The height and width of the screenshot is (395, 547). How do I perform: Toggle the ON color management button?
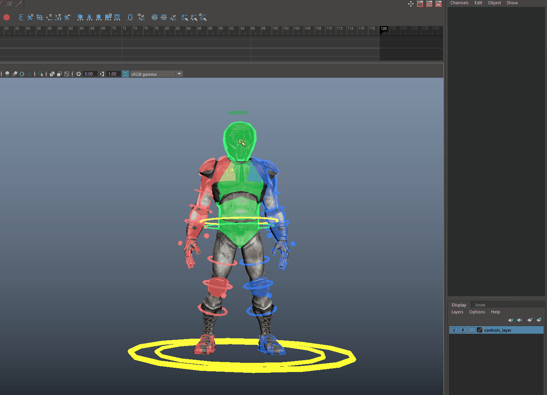[125, 74]
